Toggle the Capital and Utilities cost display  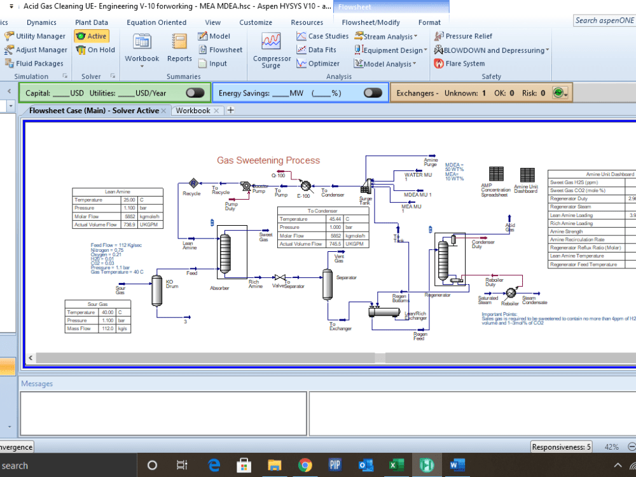(196, 92)
